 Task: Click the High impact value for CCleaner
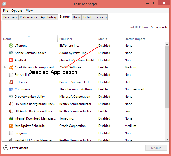click(x=128, y=82)
